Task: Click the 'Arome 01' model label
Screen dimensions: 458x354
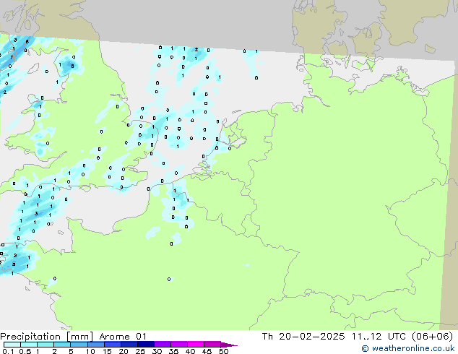Action: click(x=123, y=336)
